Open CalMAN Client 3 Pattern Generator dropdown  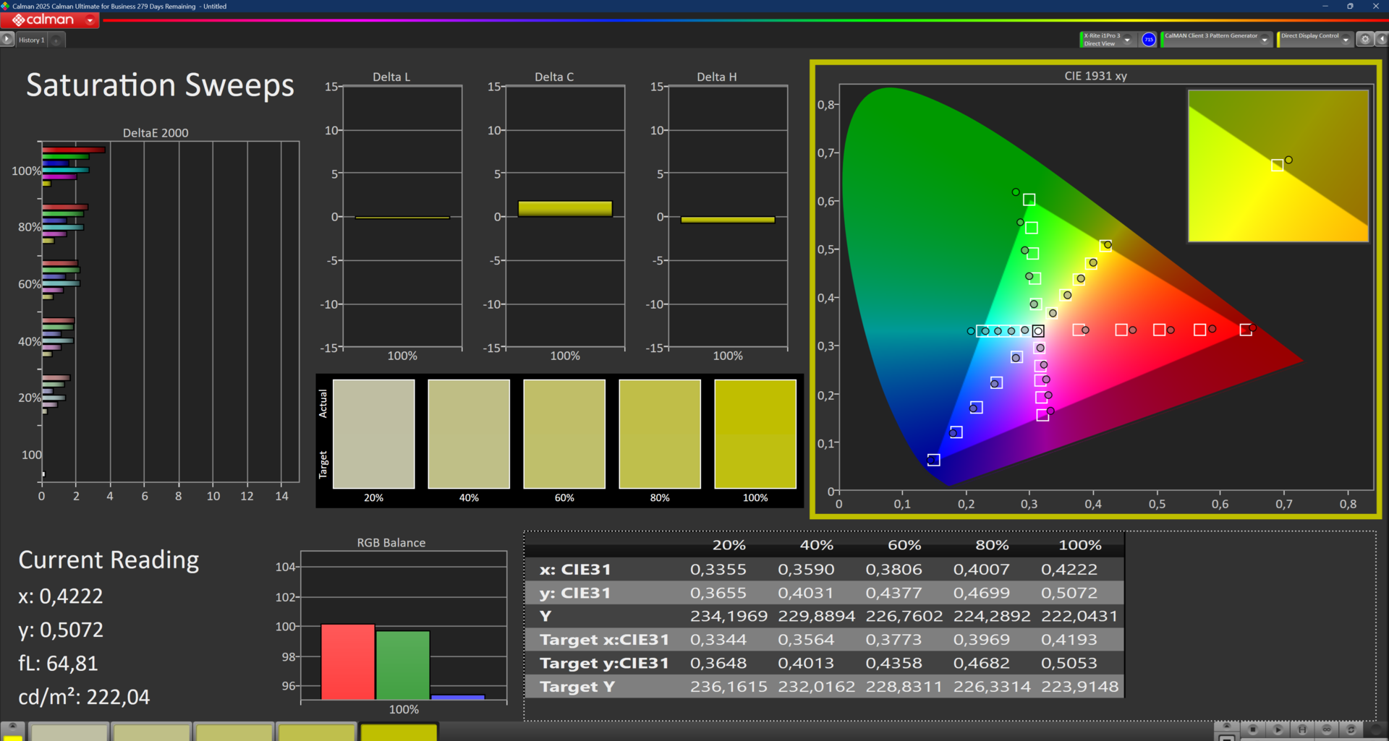1265,40
